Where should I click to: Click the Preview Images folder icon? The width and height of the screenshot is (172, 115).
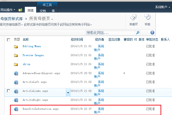pyautogui.click(x=16, y=55)
